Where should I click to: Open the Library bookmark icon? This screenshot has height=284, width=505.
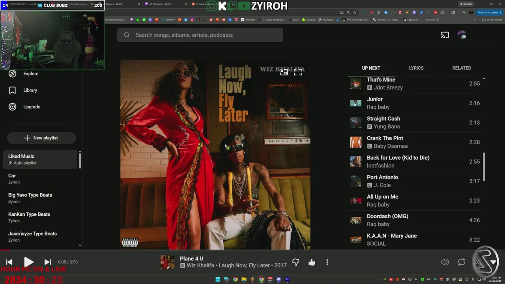(x=13, y=90)
